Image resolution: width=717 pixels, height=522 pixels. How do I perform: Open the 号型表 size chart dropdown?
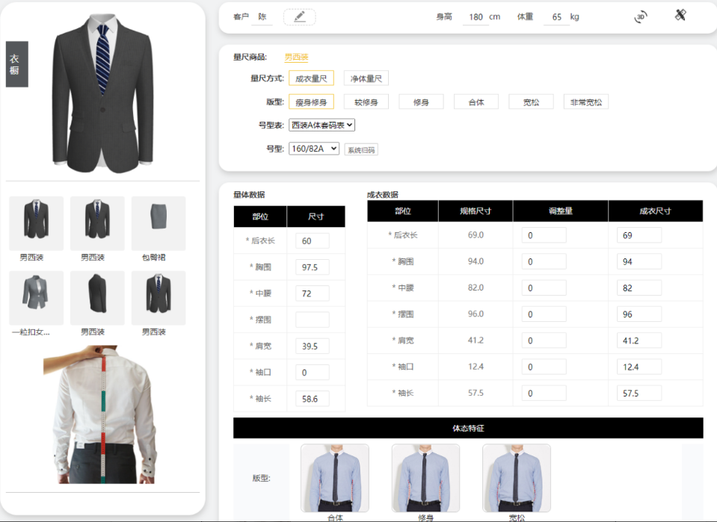[x=322, y=125]
